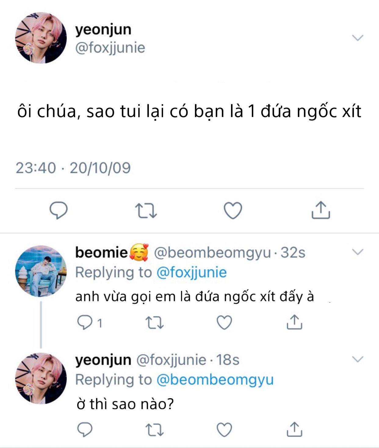The image size is (379, 448).
Task: View yeonjun's profile picture on main tweet
Action: tap(41, 38)
